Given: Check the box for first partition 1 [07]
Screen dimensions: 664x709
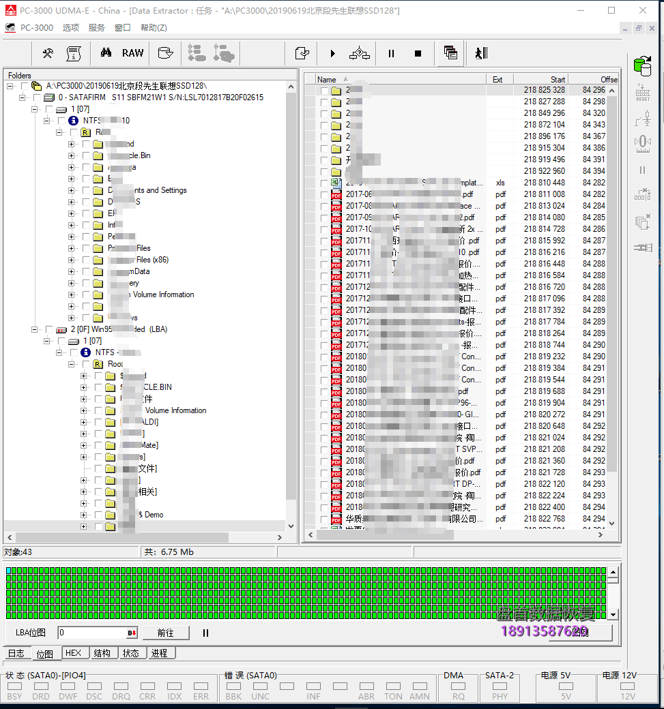Looking at the screenshot, I should pyautogui.click(x=49, y=110).
